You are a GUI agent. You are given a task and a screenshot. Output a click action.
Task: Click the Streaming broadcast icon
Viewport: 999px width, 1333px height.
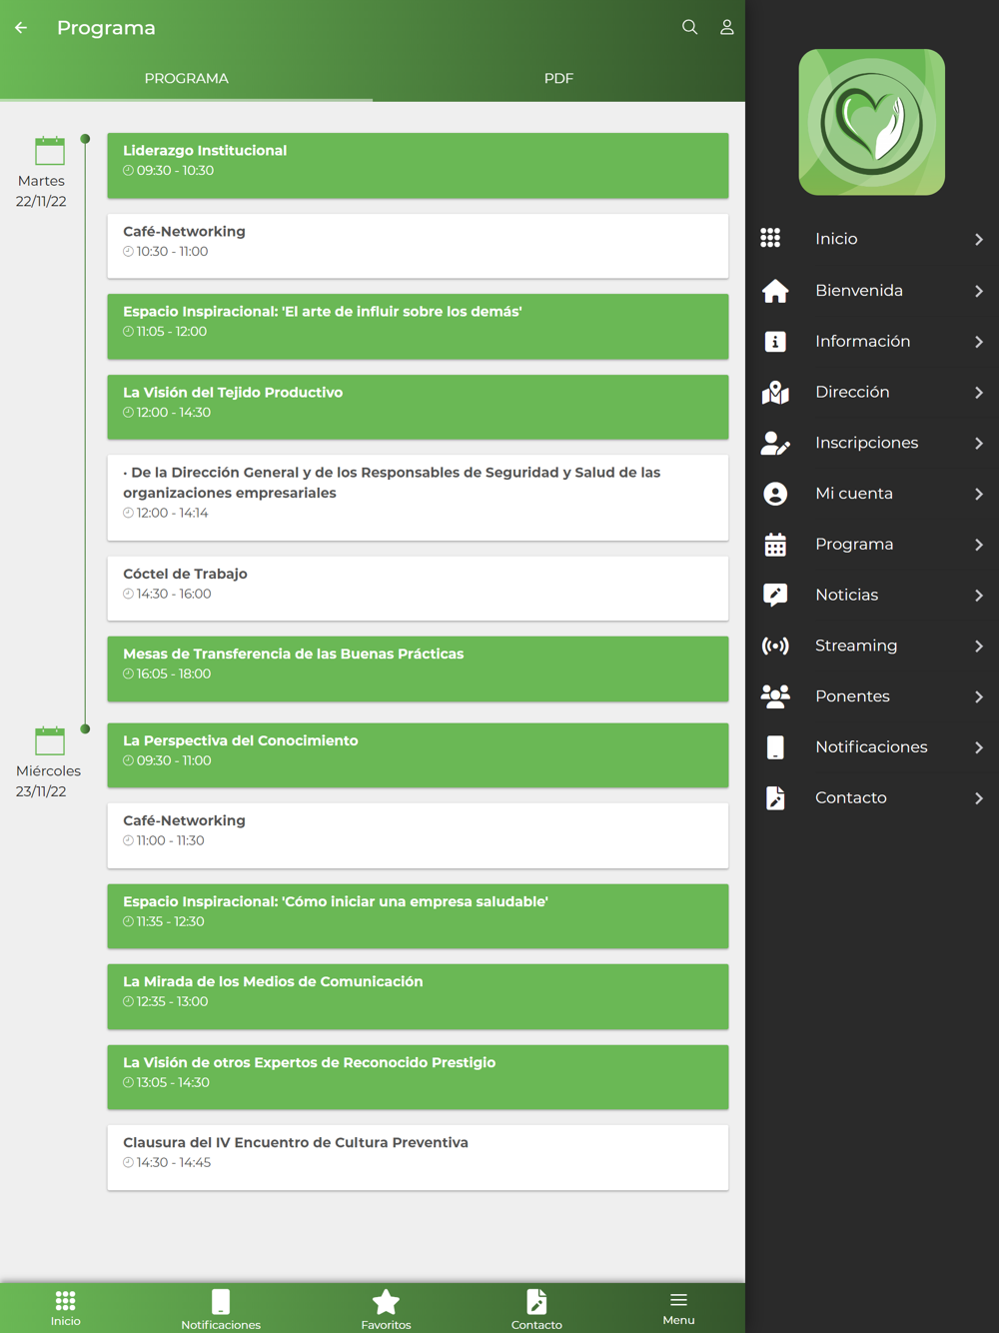[x=775, y=646]
